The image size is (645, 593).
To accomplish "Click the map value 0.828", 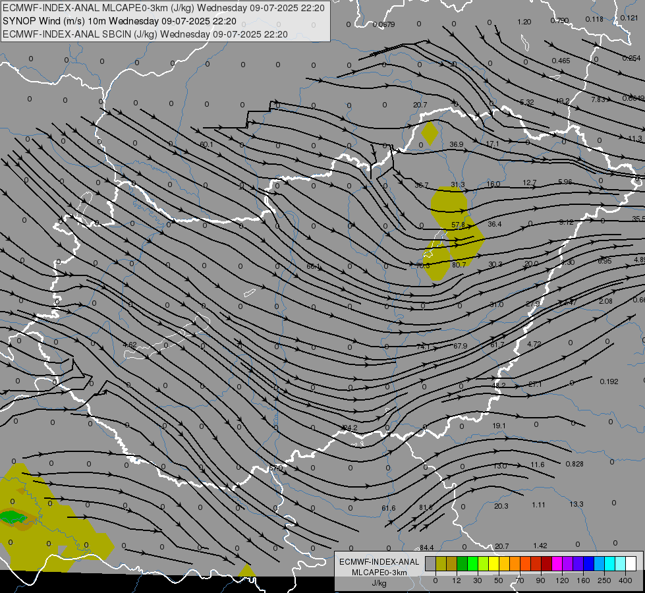I will (575, 465).
